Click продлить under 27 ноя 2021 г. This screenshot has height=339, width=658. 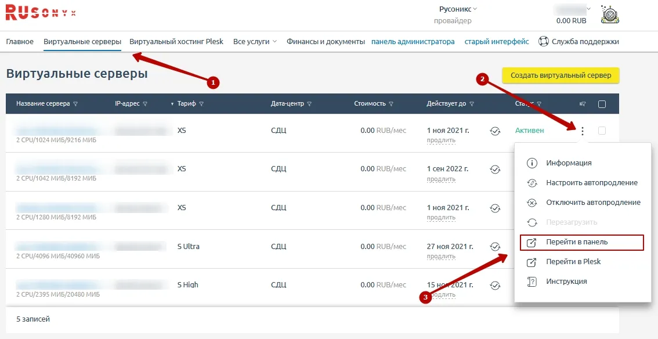pos(441,257)
